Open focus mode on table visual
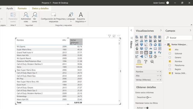The image size is (193, 109). point(114,36)
